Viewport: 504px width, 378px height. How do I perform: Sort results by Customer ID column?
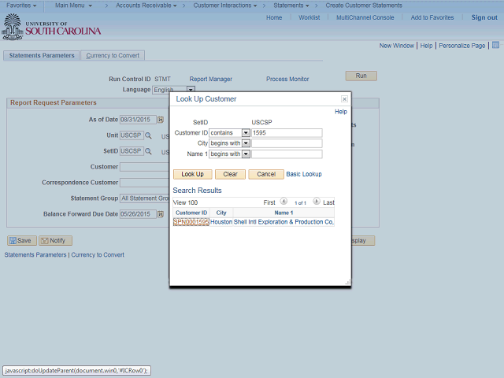[191, 213]
